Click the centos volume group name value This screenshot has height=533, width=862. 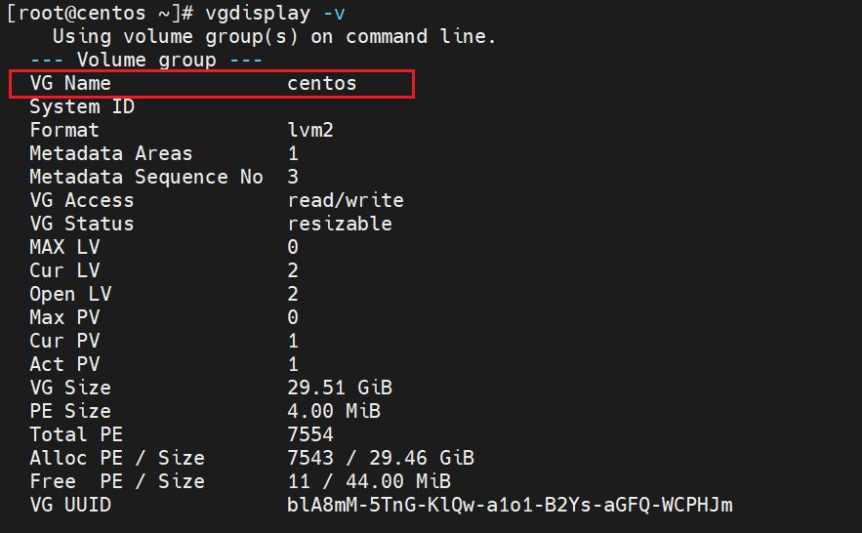click(x=322, y=83)
